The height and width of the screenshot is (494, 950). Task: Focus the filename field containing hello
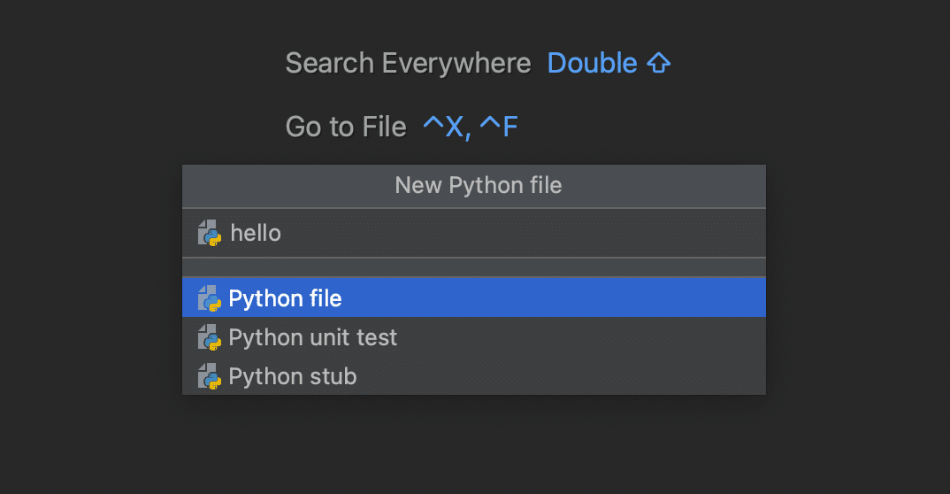coord(474,233)
